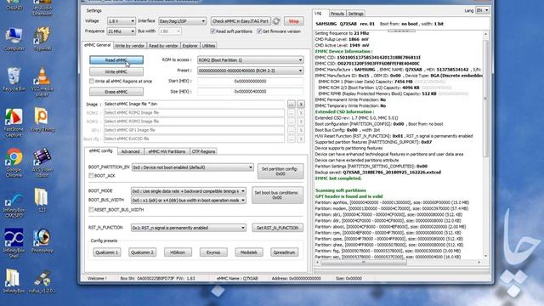Select the InfinityBox folder icon

(14, 280)
